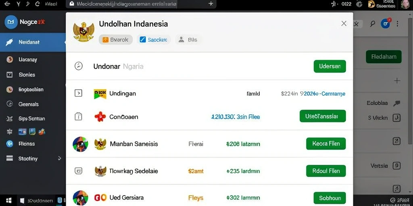Click the Fledaham button in background page
The width and height of the screenshot is (413, 206).
click(384, 57)
